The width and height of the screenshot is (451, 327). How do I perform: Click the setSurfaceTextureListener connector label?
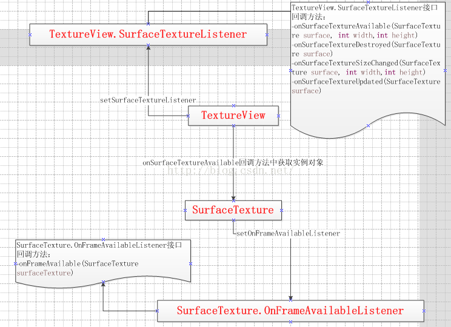click(148, 101)
